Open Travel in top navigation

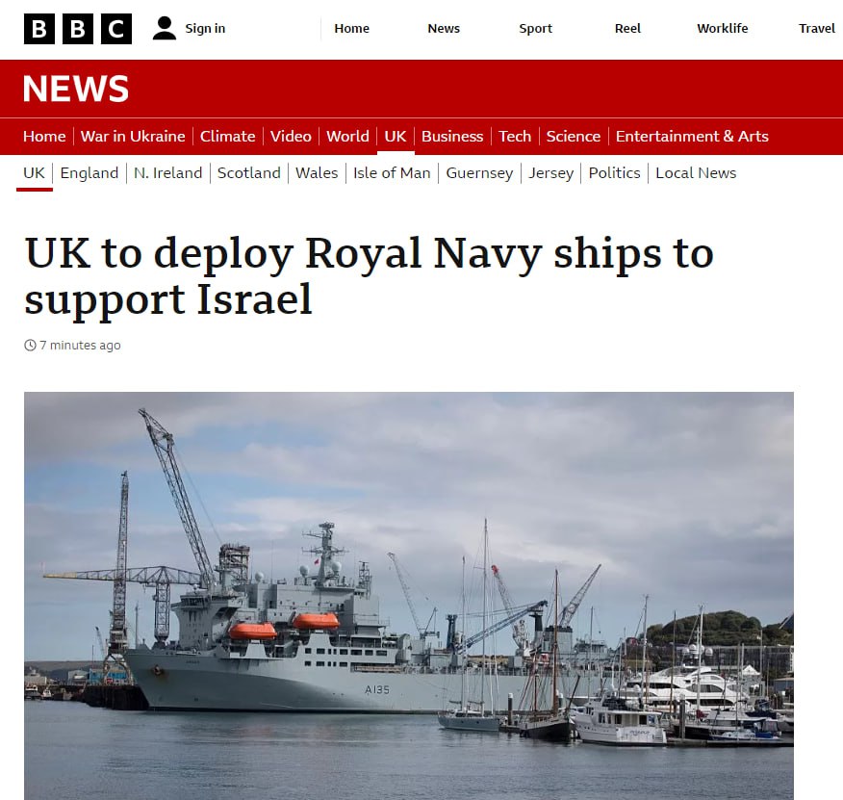(817, 29)
